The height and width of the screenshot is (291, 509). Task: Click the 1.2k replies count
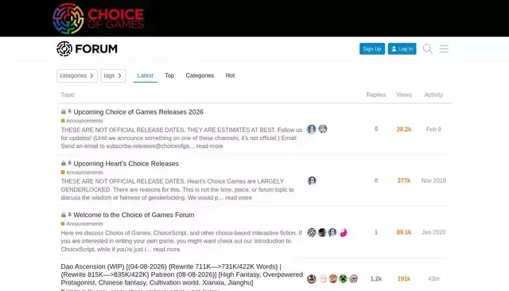click(x=376, y=278)
